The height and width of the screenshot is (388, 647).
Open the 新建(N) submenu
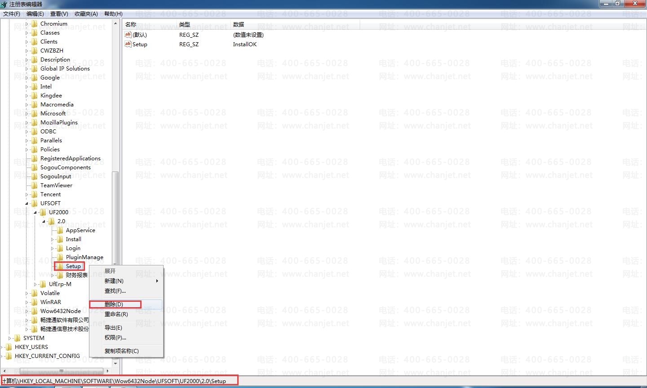[x=126, y=281]
